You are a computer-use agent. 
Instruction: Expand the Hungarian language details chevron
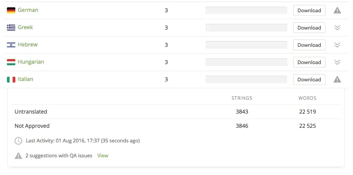click(x=337, y=62)
